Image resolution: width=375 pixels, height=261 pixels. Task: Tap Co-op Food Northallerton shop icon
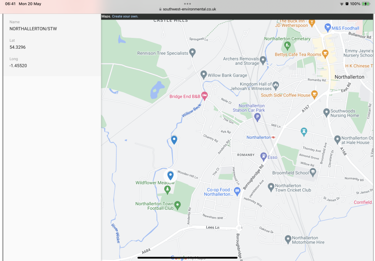click(x=237, y=191)
